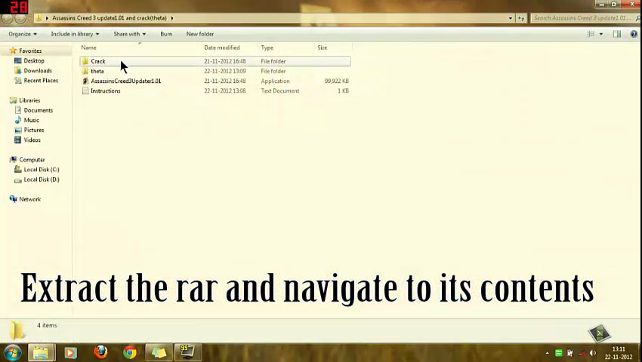Screen dimensions: 642x362
Task: Show hidden system tray icons
Action: 548,353
